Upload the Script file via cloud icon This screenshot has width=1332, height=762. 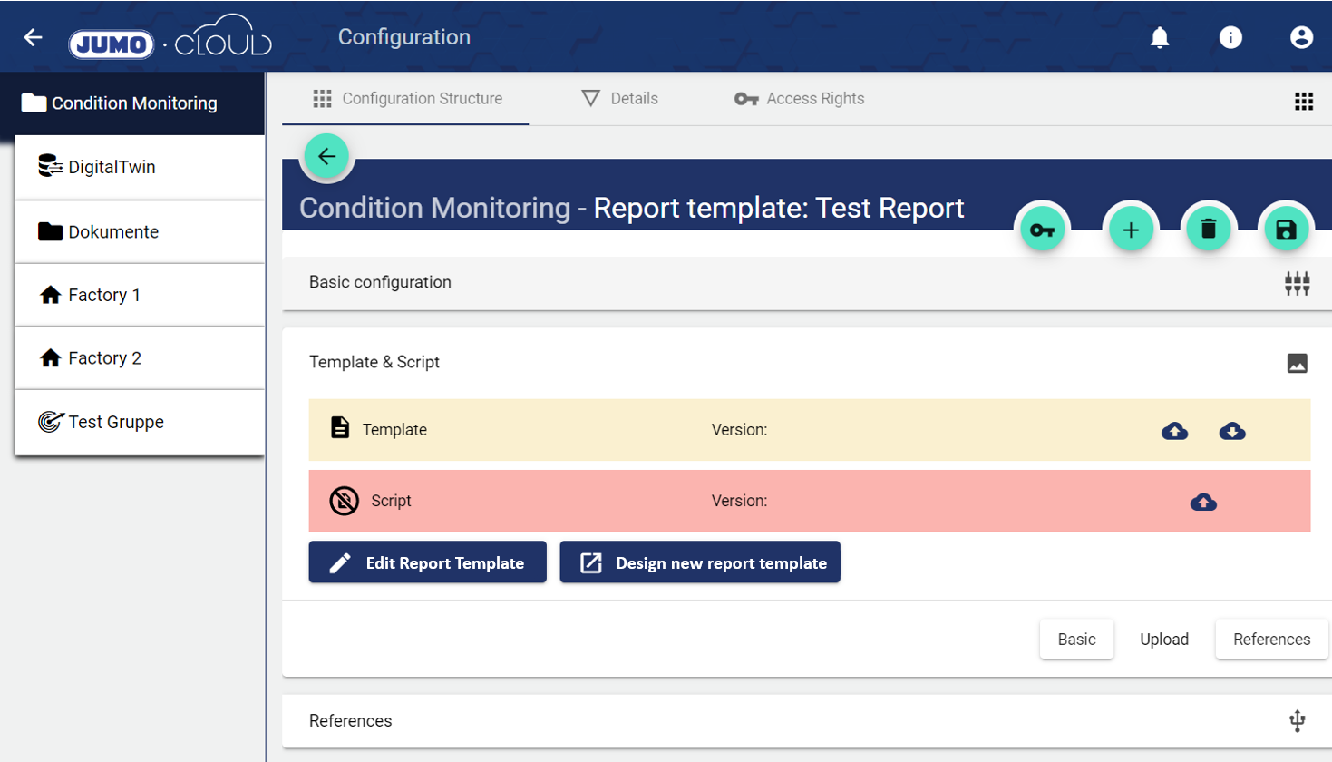[1203, 502]
